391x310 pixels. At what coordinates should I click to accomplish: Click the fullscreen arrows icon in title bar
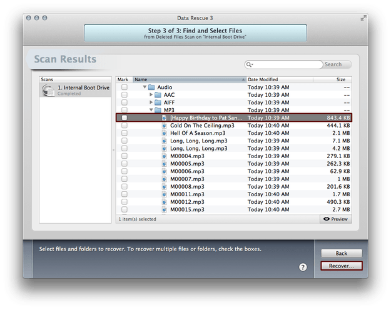pos(363,18)
